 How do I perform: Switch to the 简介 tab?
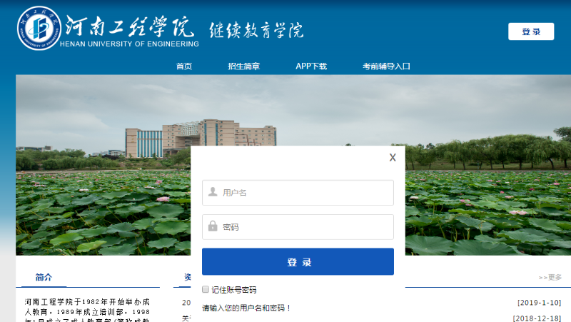click(44, 277)
